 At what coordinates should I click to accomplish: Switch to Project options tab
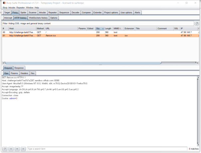111,12
